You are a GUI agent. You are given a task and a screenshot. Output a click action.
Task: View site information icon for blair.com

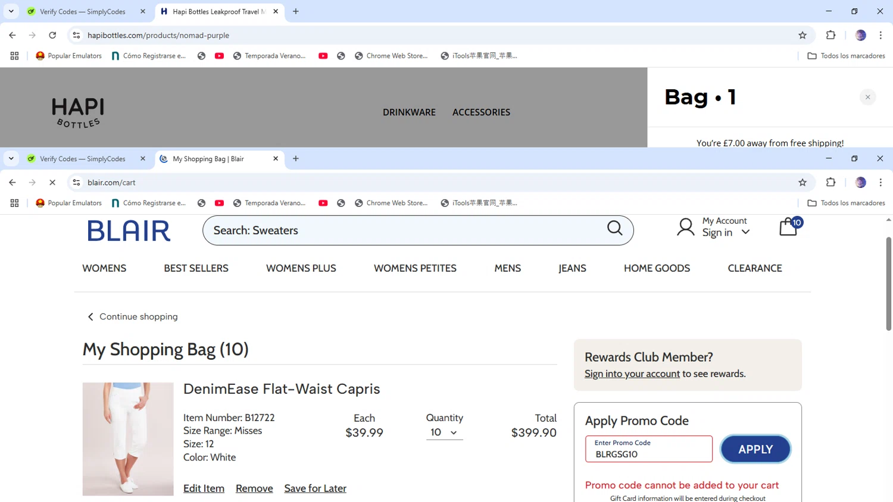pyautogui.click(x=76, y=183)
